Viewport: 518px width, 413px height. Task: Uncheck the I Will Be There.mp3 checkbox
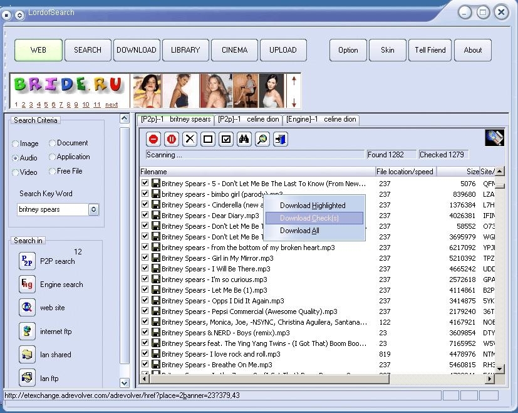[145, 268]
